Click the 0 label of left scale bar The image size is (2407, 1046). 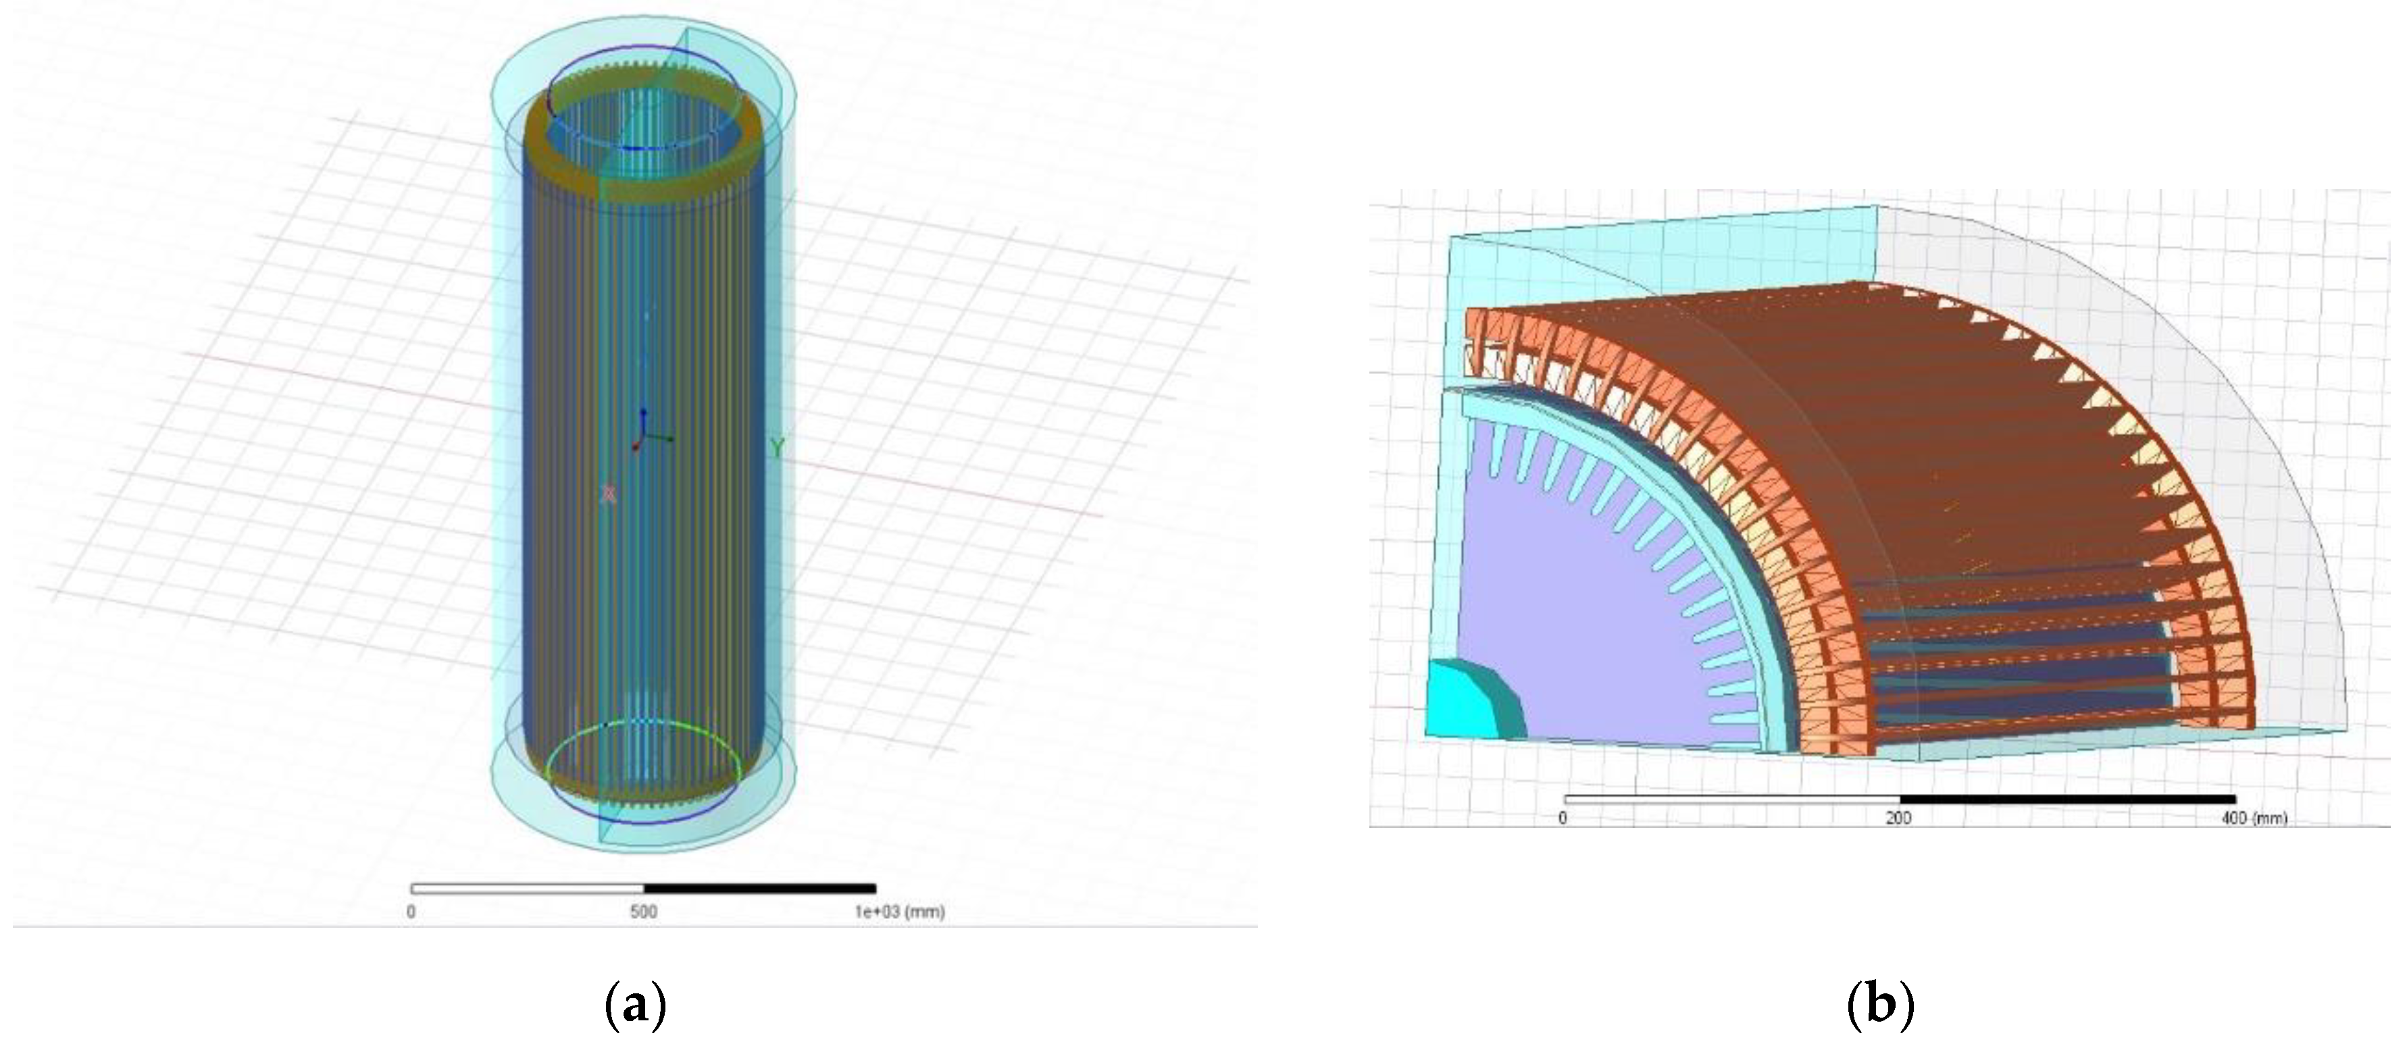411,912
